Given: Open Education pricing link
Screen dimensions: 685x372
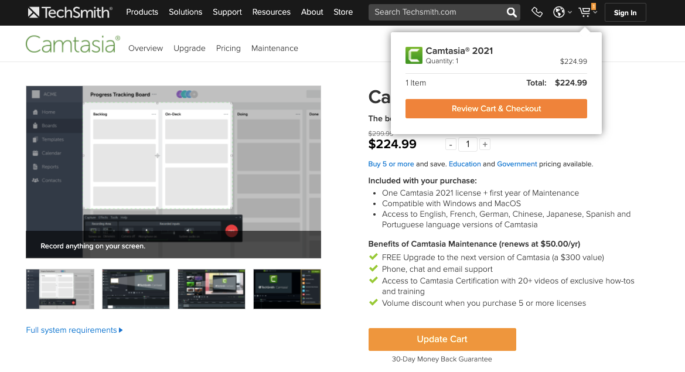Looking at the screenshot, I should tap(465, 164).
